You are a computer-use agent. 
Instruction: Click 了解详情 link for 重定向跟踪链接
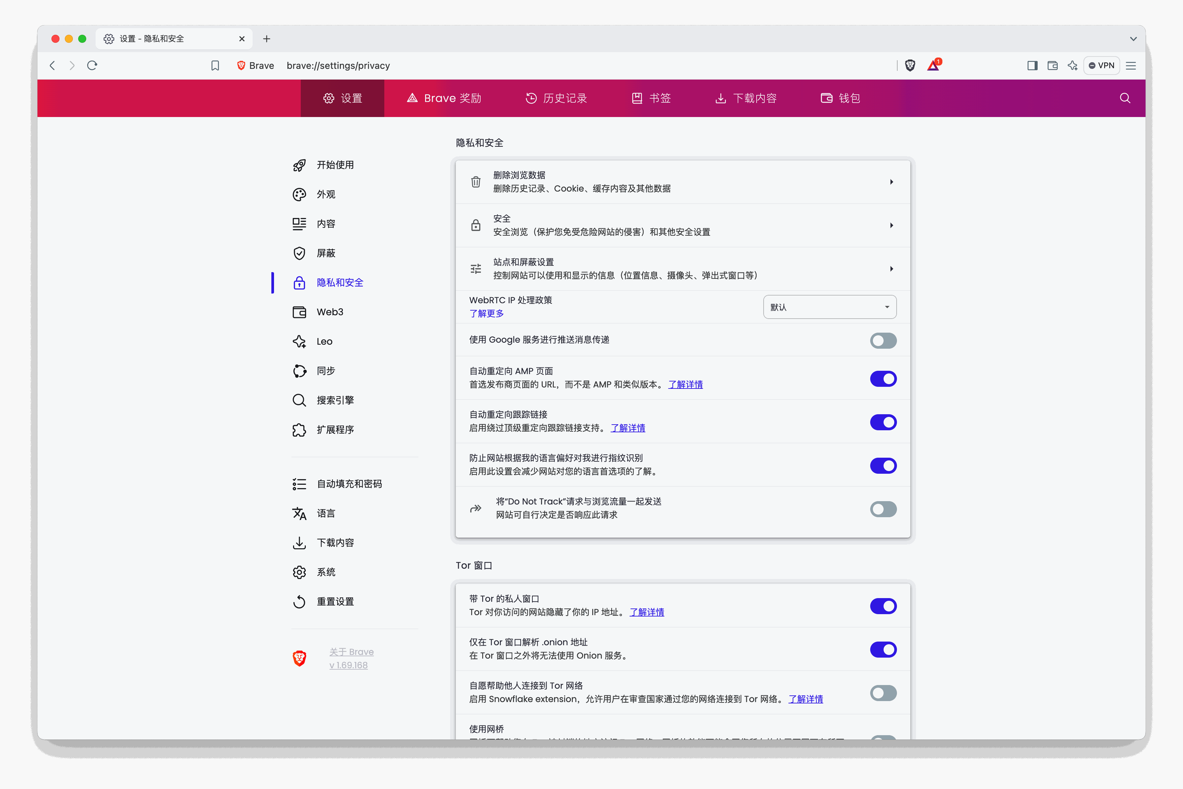(628, 428)
